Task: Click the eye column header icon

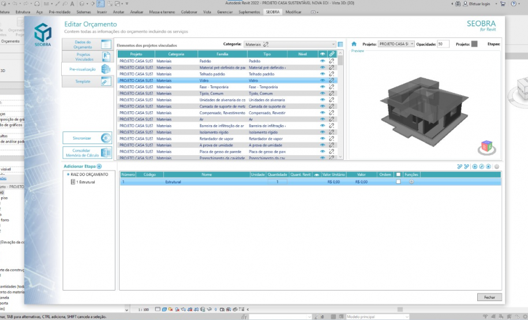Action: pos(322,54)
